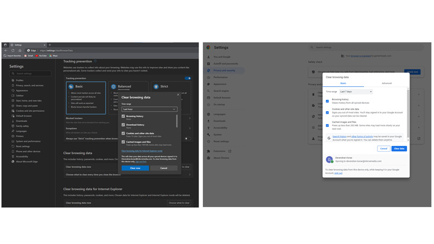Viewport: 434px width, 244px height.
Task: Click the Downloads icon in the Edge settings sidebar
Action: (x=12, y=121)
